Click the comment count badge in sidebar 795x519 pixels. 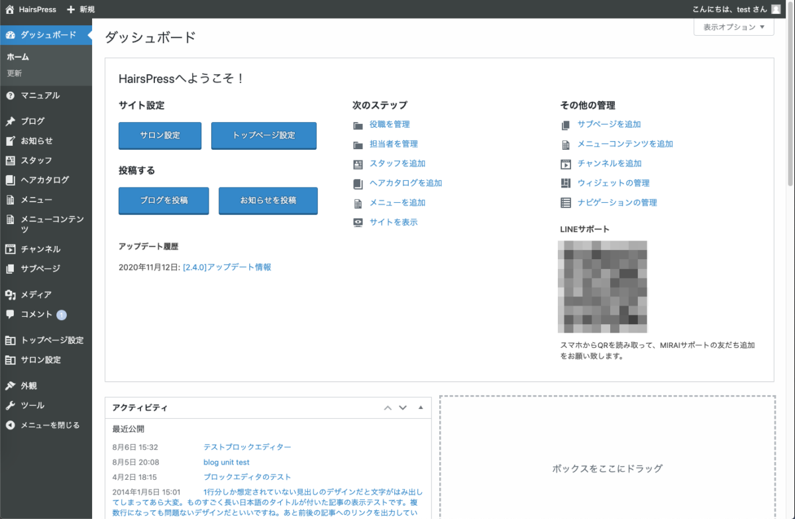[x=62, y=315]
